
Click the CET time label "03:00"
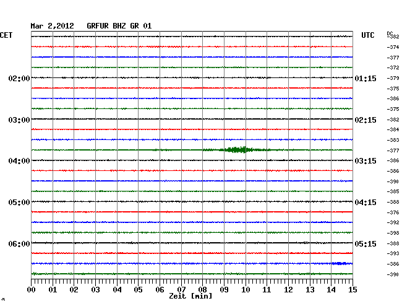[19, 120]
